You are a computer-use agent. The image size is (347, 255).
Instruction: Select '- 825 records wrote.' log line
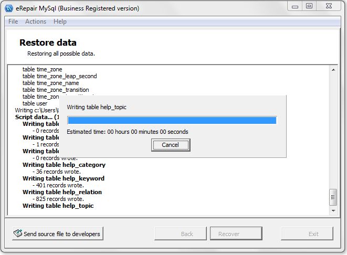(x=58, y=199)
